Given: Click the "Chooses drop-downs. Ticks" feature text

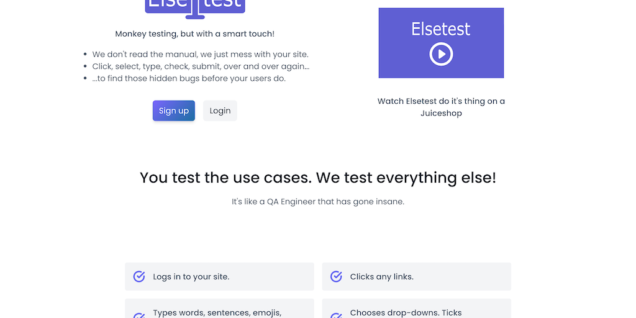Looking at the screenshot, I should 406,312.
